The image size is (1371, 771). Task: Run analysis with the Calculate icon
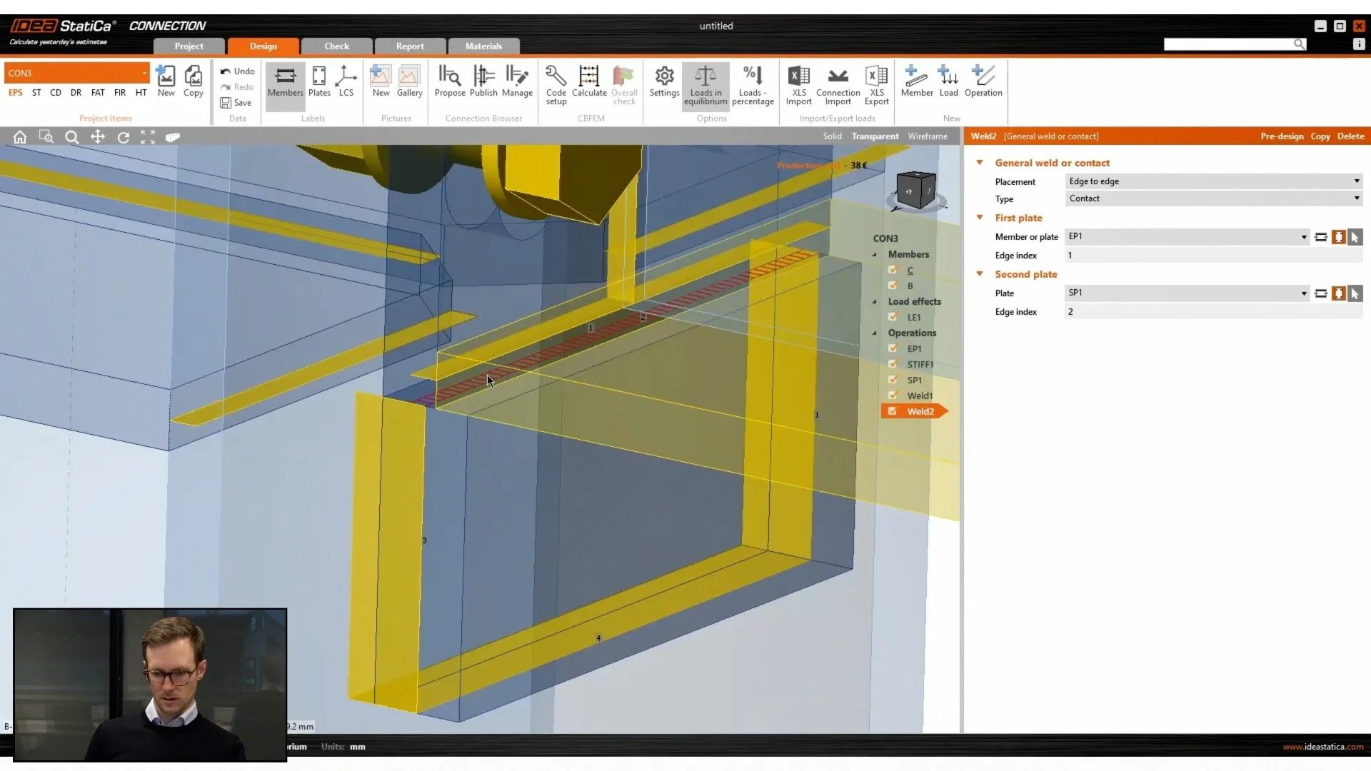pos(588,80)
